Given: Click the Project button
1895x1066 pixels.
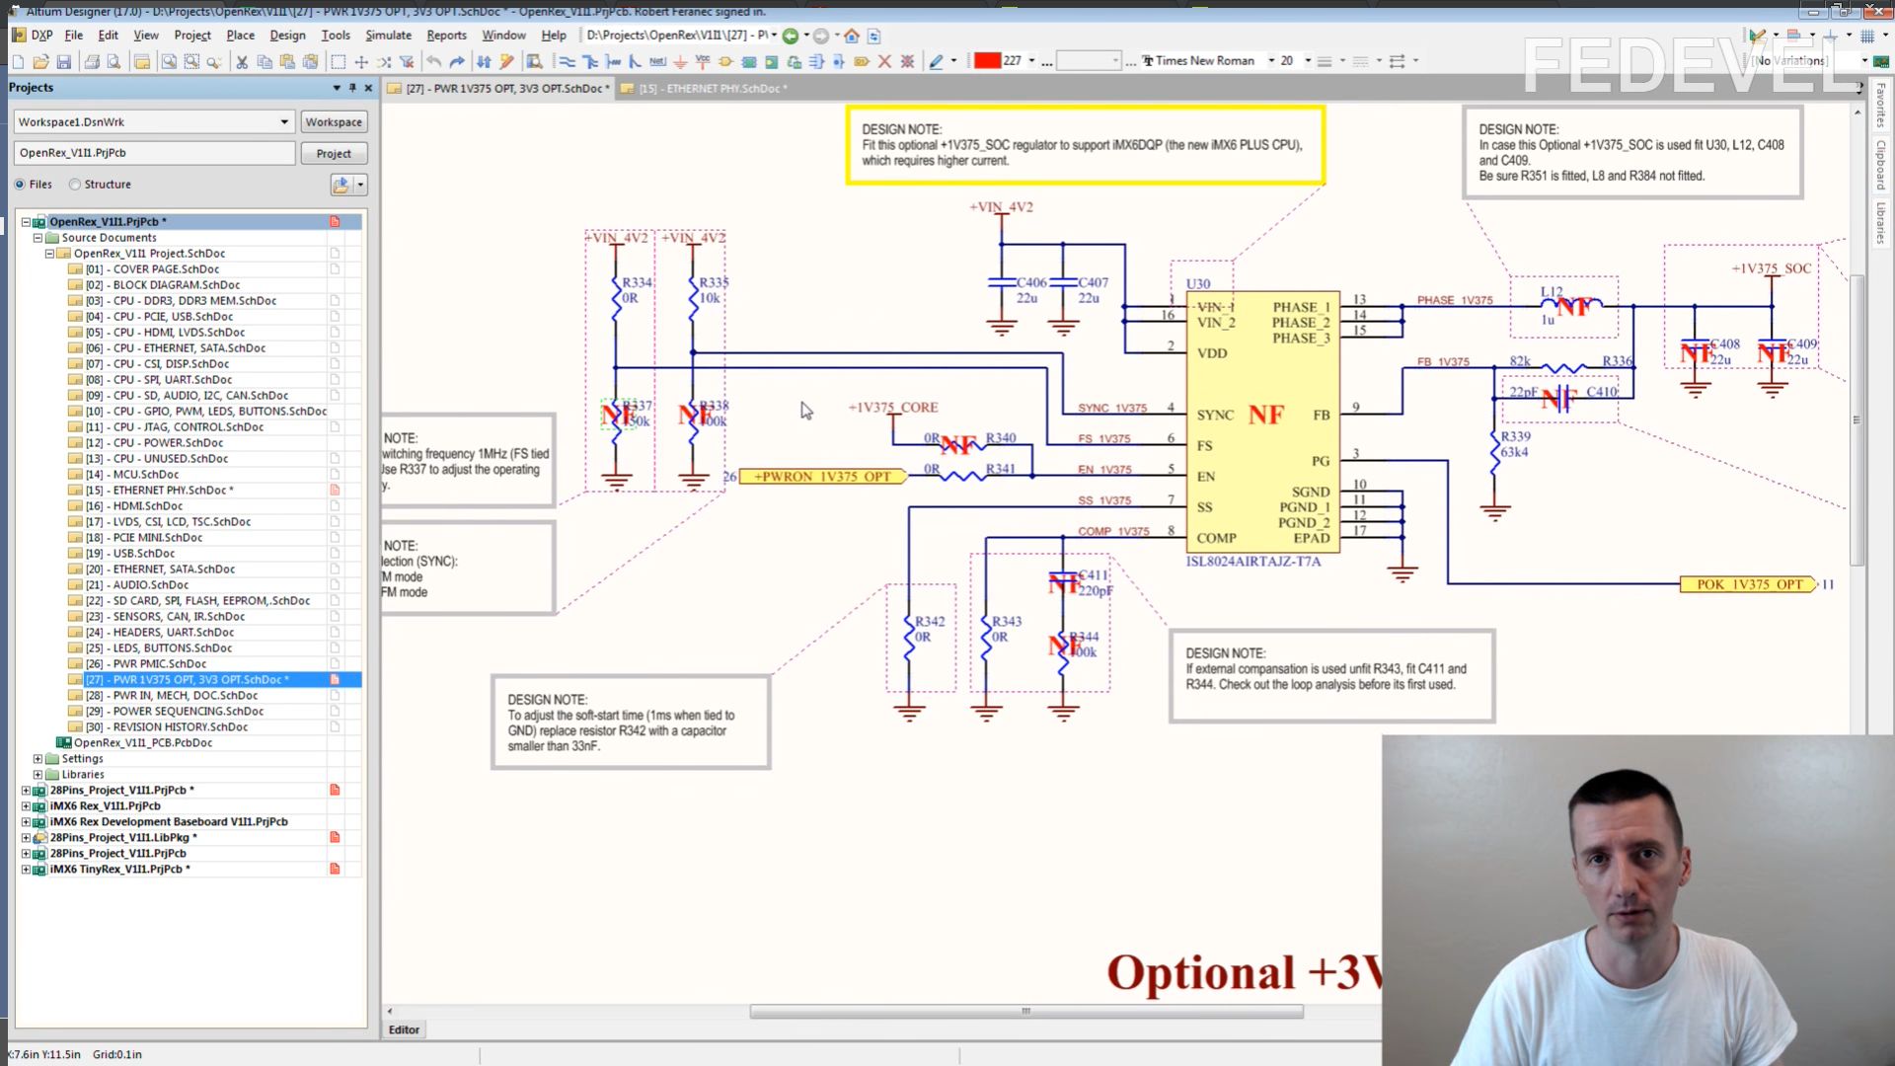Looking at the screenshot, I should pos(334,154).
